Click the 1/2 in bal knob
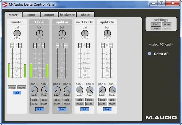The height and width of the screenshot is (125, 182). [40, 33]
